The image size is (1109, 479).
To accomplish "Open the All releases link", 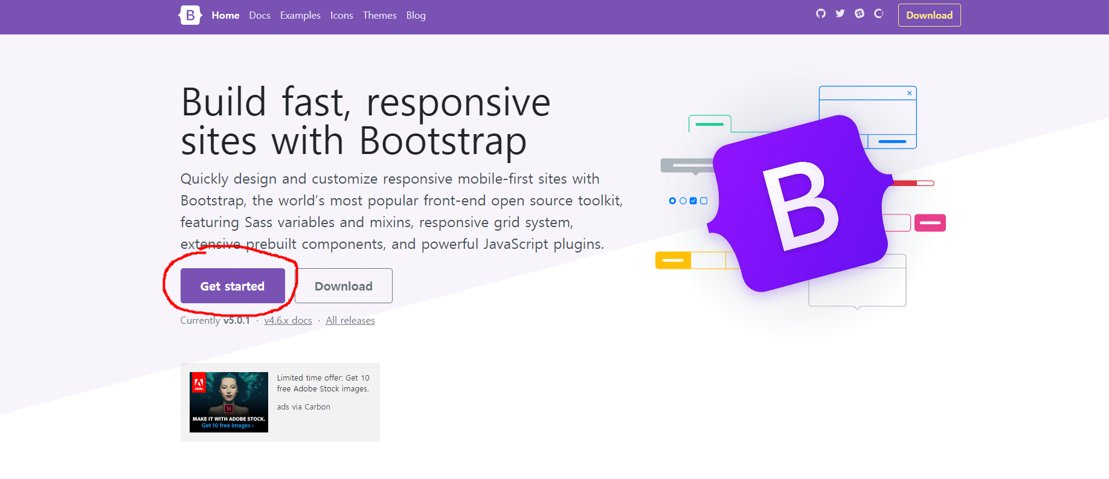I will point(350,320).
